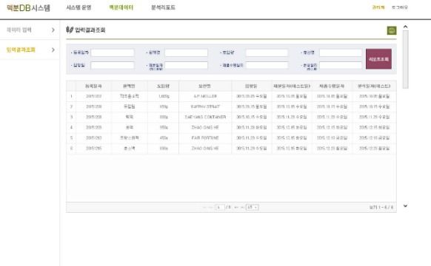Open the rows-per-page dropdown showing 15
Viewport: 431px width, 266px height.
(252, 207)
